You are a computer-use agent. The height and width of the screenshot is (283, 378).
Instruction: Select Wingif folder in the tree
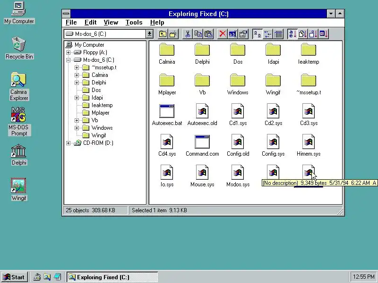click(x=94, y=135)
